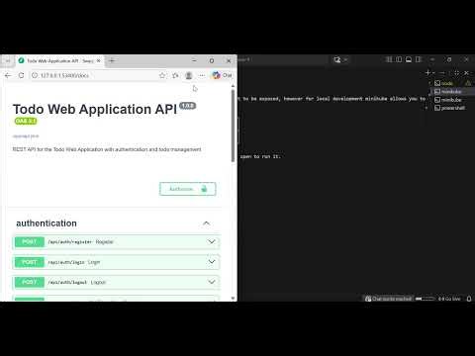Collapse the authentication section
This screenshot has height=356, width=475.
point(206,223)
